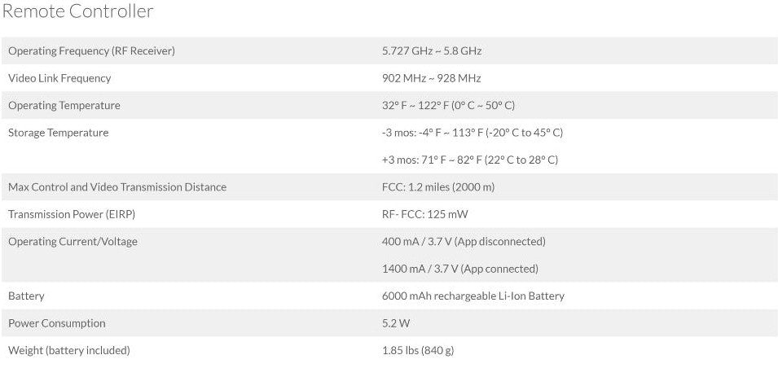Click the 400 mA App disconnected value

pos(463,242)
